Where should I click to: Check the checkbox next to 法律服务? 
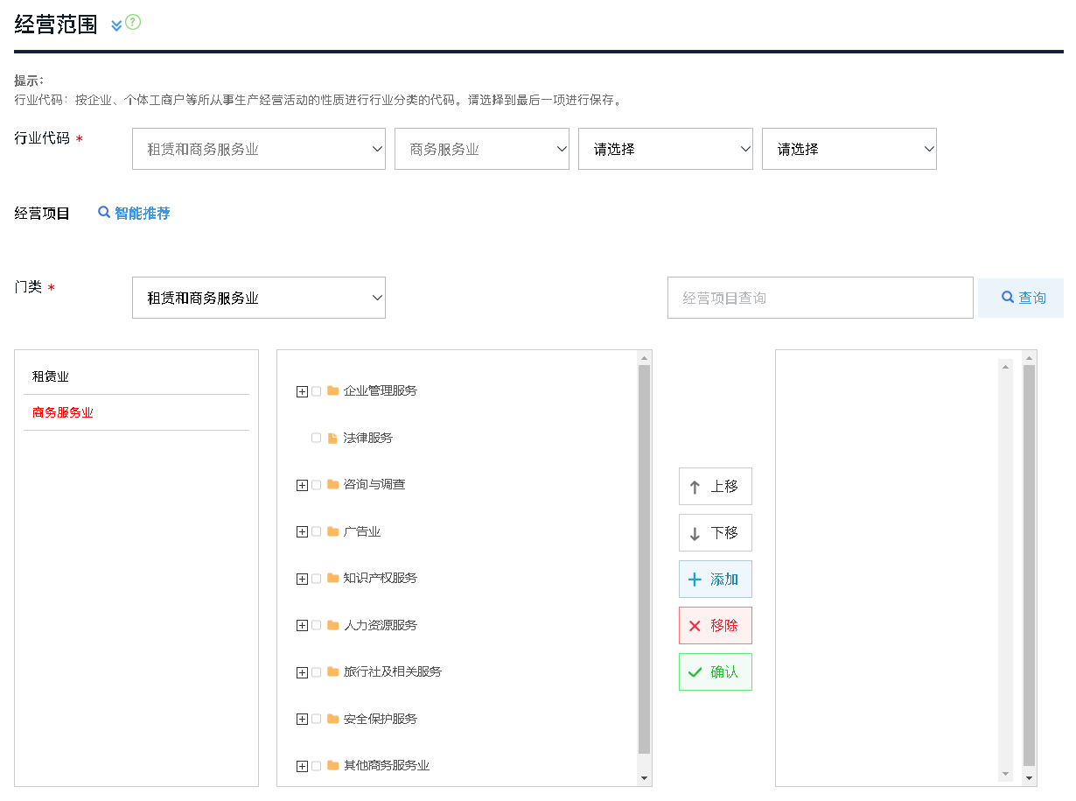click(316, 437)
